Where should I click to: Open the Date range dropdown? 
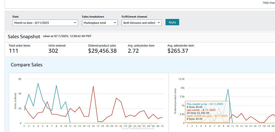coord(45,23)
